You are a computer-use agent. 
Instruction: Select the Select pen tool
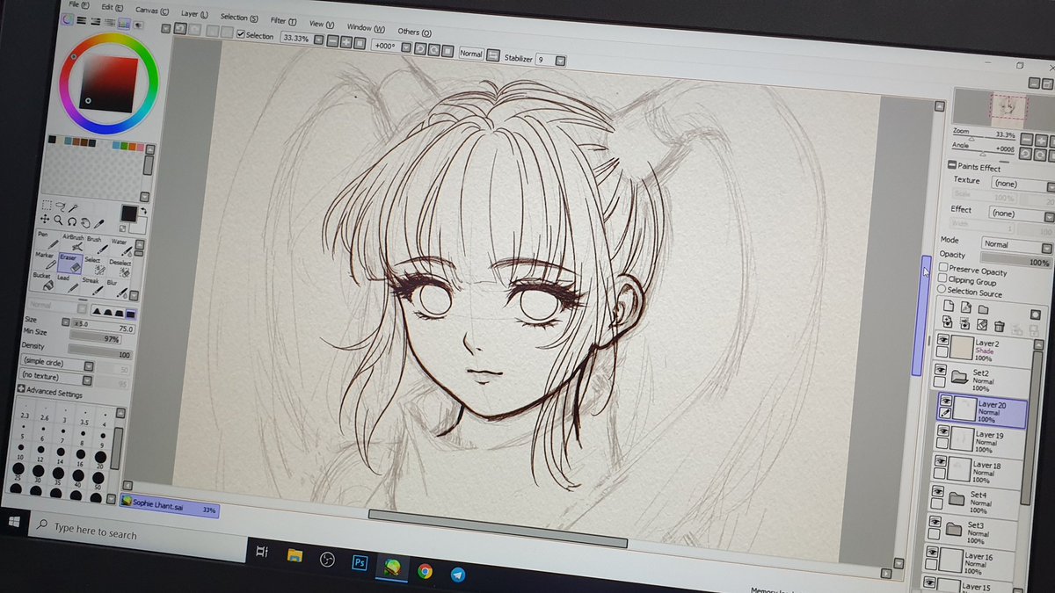(94, 265)
